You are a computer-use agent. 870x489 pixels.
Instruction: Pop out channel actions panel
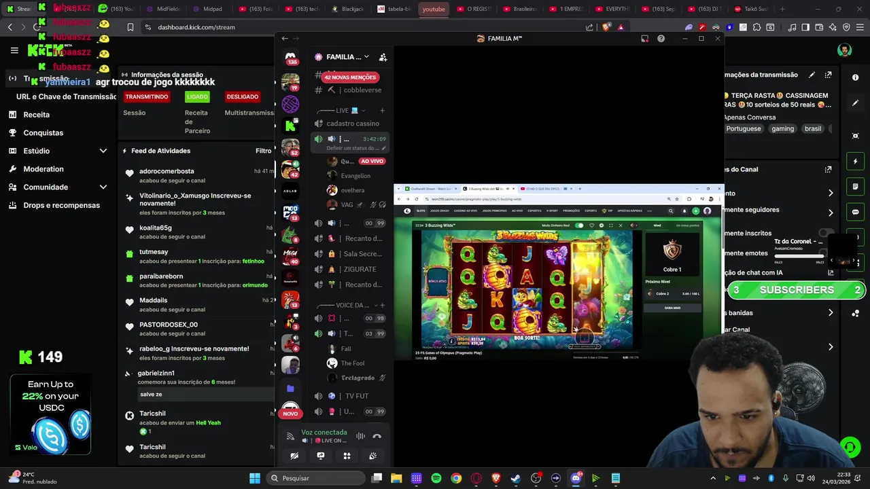tap(828, 169)
